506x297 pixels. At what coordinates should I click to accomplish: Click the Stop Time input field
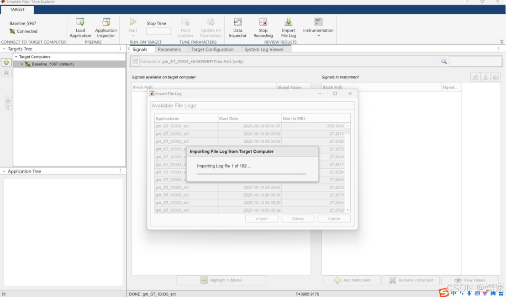158,31
